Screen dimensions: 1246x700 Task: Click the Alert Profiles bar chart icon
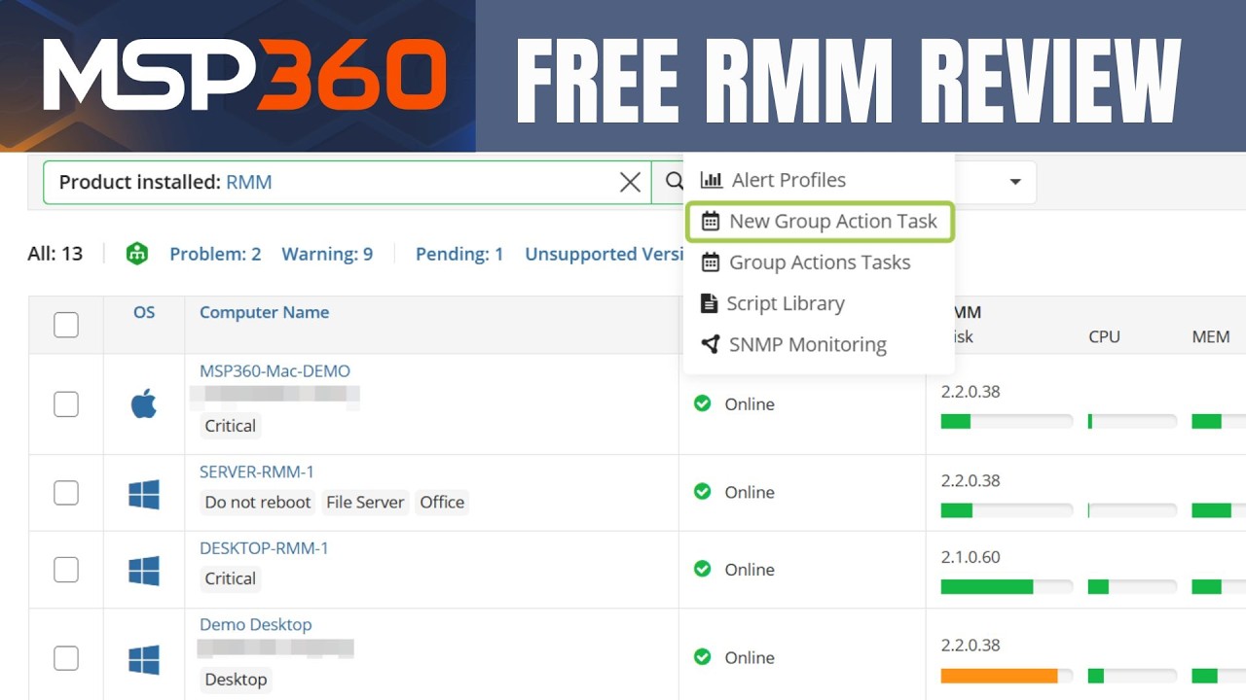coord(712,180)
